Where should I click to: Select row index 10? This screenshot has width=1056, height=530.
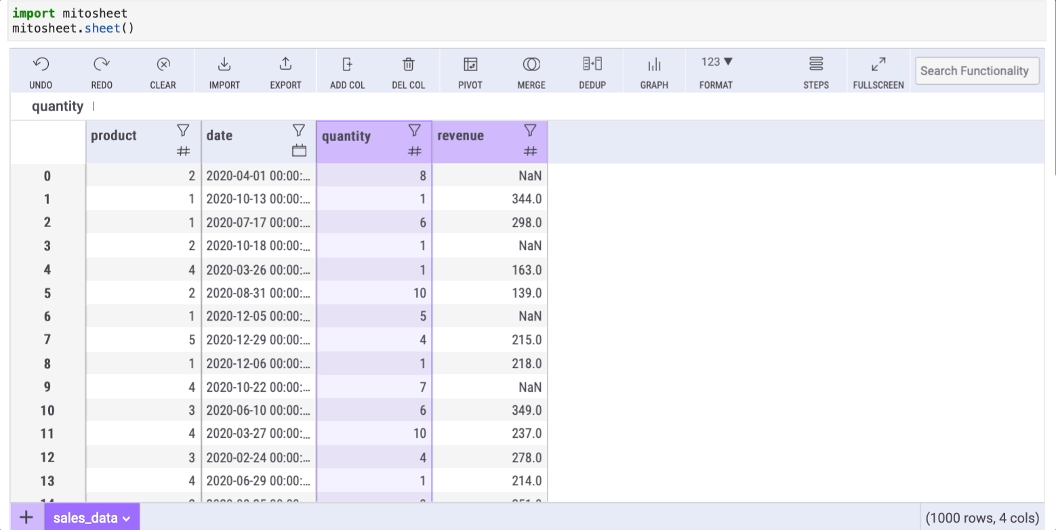[x=47, y=411]
